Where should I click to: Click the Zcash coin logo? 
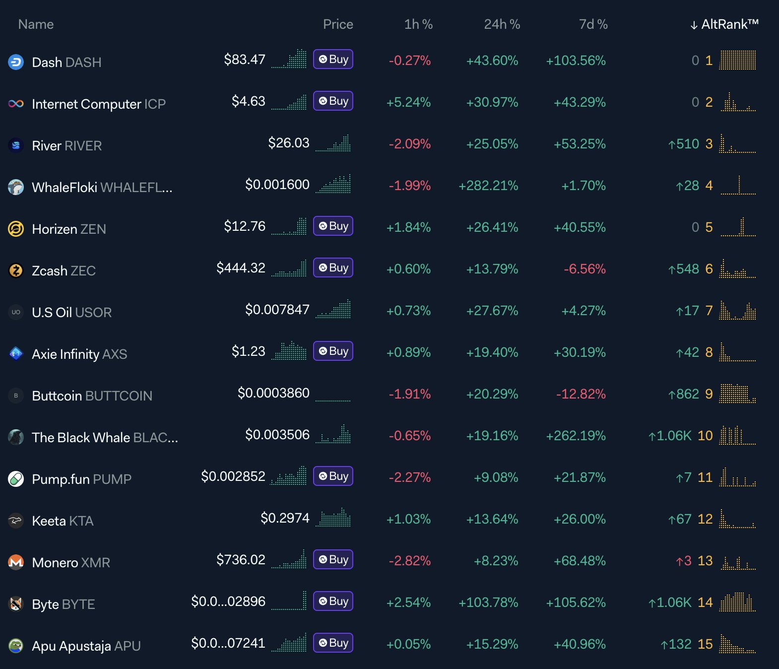pos(16,270)
